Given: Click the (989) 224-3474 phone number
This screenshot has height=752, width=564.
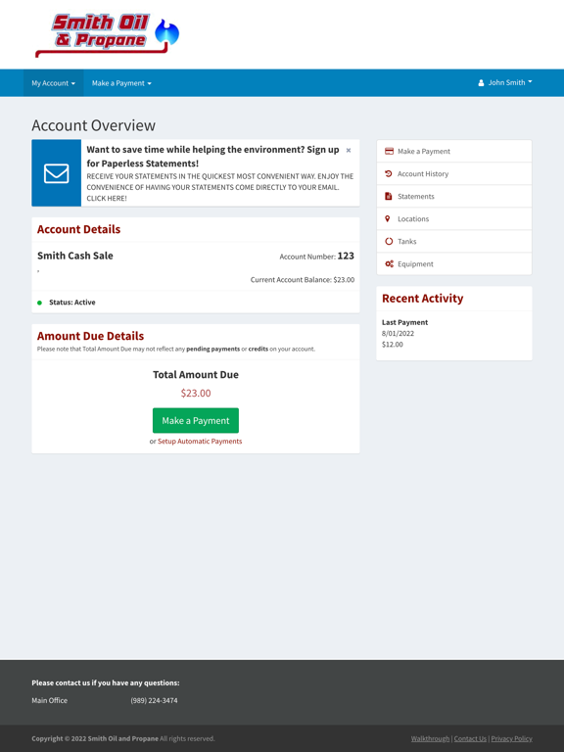Looking at the screenshot, I should (x=154, y=701).
